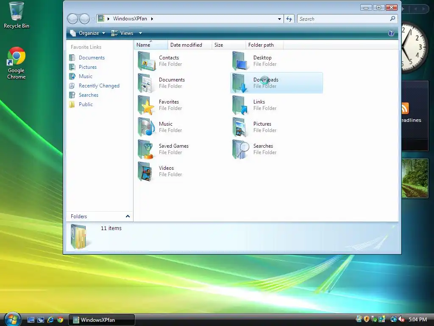The height and width of the screenshot is (326, 434).
Task: Select the Music folder icon in file list
Action: tap(146, 127)
